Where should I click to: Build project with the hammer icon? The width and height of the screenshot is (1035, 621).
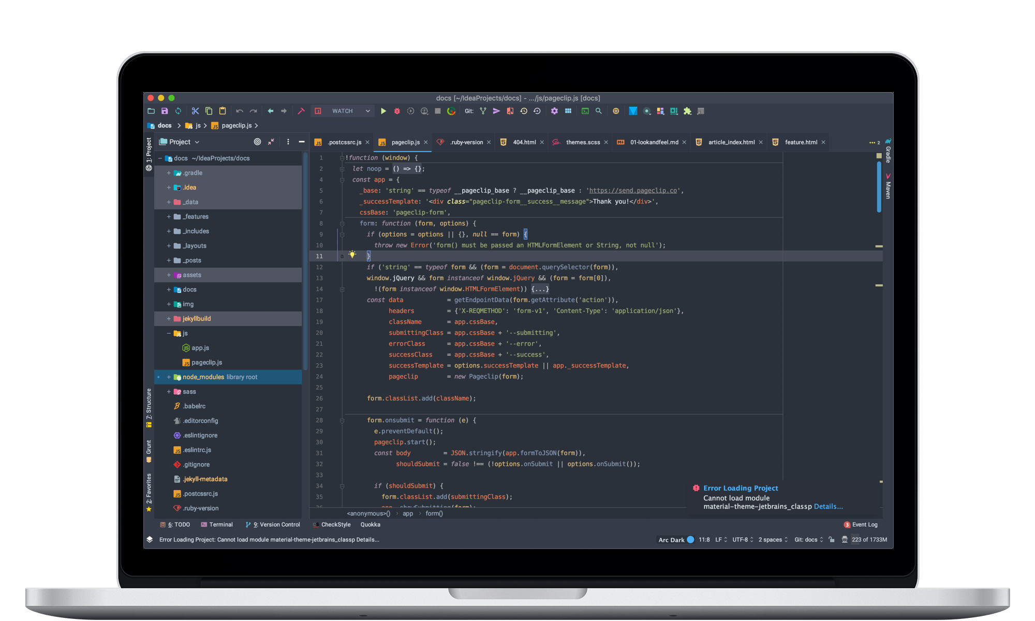301,111
